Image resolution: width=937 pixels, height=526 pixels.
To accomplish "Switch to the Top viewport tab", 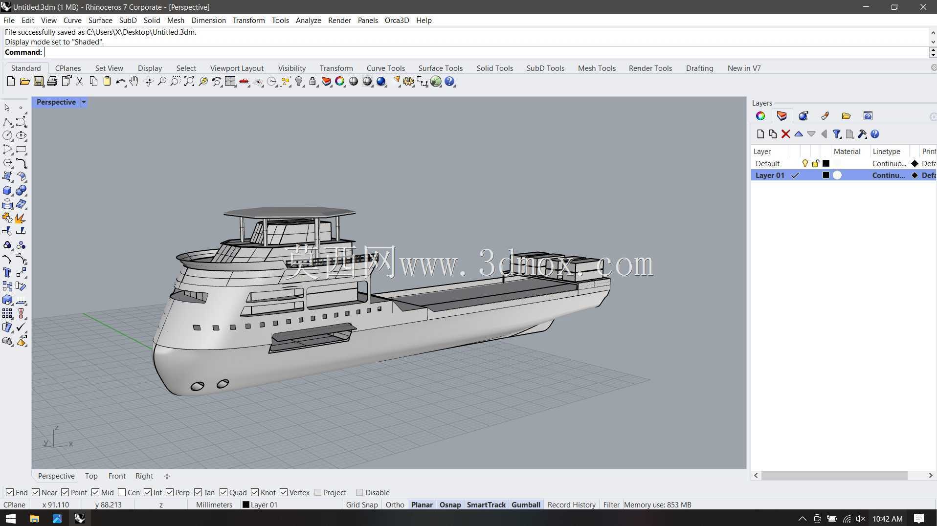I will pos(91,476).
